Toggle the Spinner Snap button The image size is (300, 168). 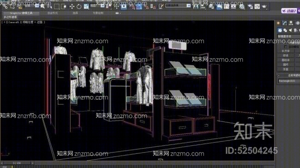[x=153, y=7]
